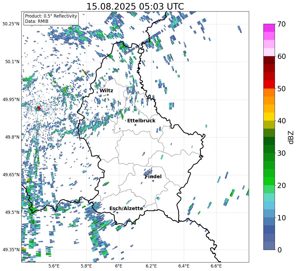The height and width of the screenshot is (271, 297).
Task: Click the 50 tick label on colorbar
Action: [x=281, y=88]
